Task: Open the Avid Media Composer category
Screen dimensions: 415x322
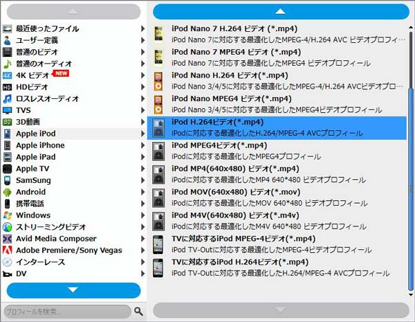Action: pos(73,239)
